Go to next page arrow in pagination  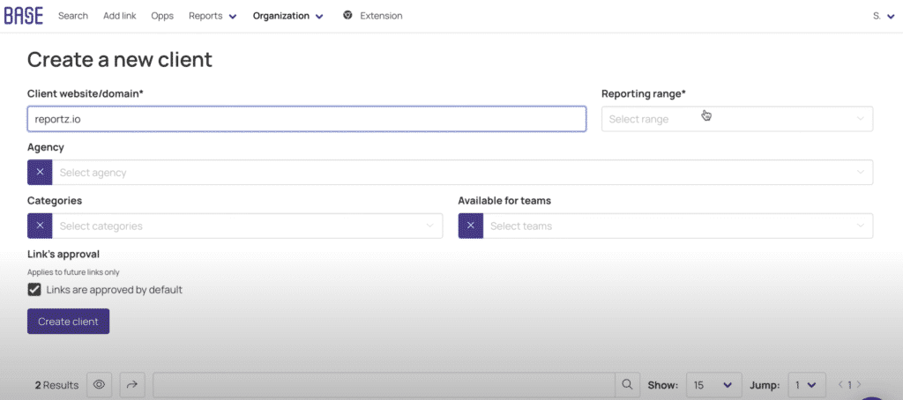coord(859,385)
